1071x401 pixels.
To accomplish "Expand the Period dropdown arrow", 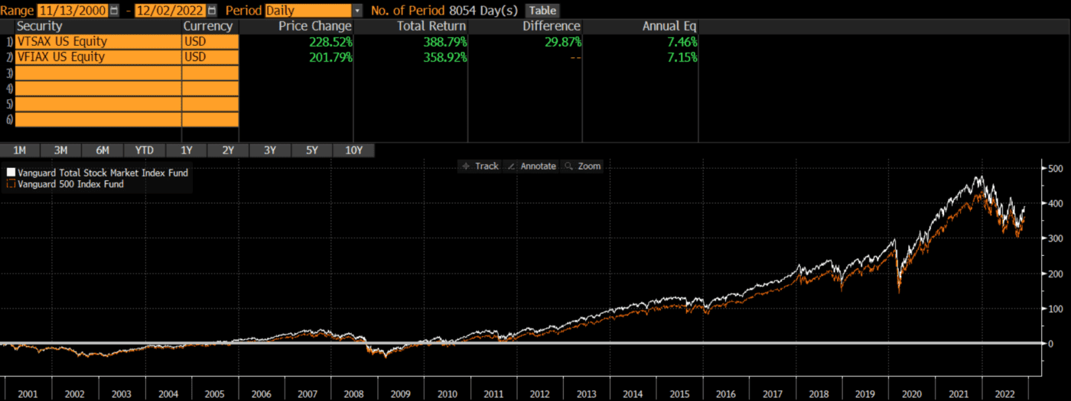I will tap(357, 11).
